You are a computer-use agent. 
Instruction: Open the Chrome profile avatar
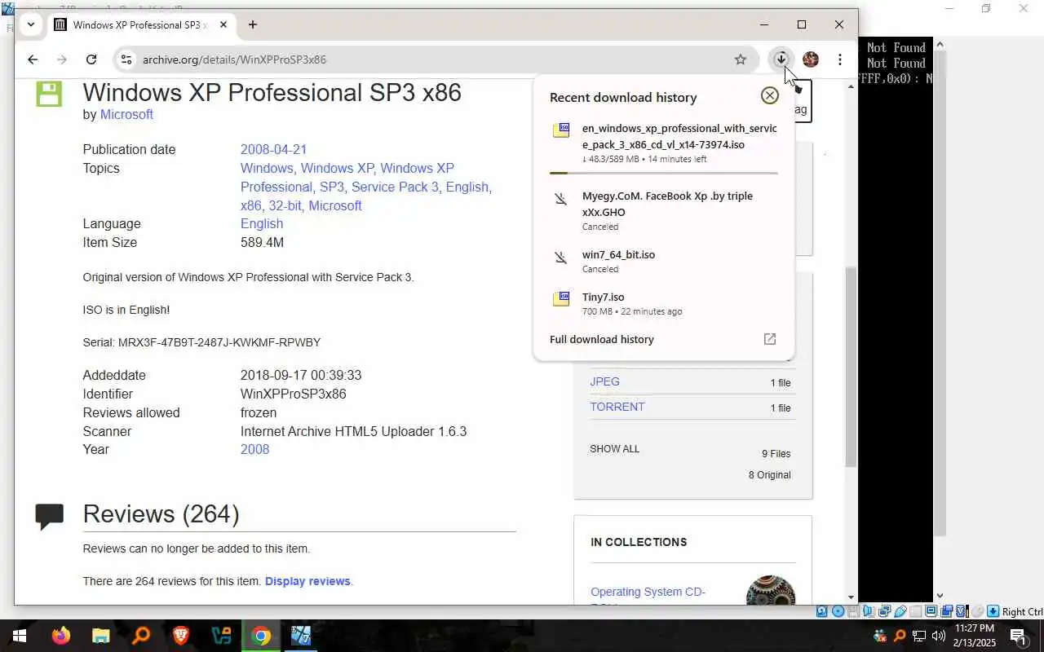point(811,59)
